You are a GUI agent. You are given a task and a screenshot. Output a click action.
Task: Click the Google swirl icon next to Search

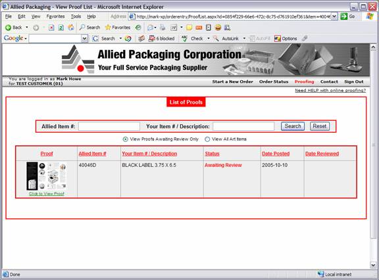(x=128, y=39)
